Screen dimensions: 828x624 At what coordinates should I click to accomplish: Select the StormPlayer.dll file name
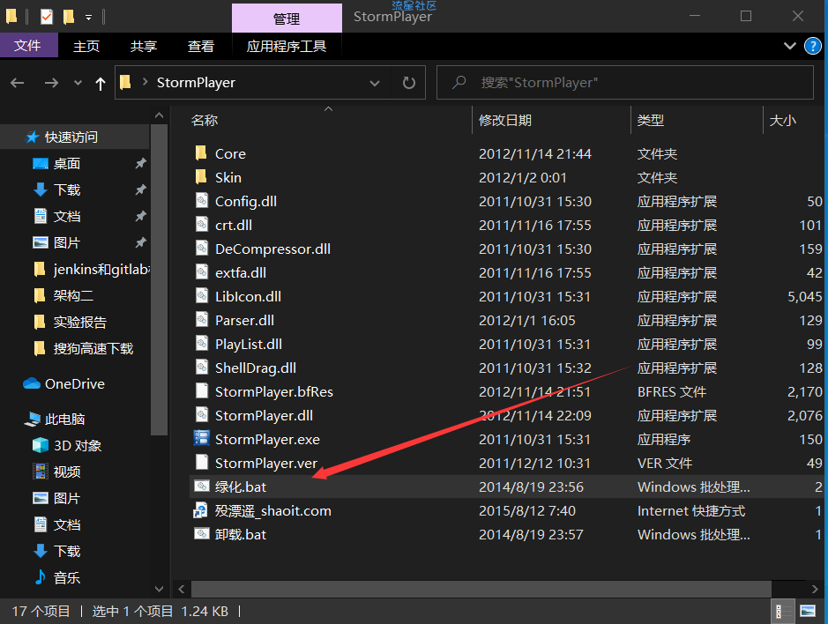coord(264,415)
